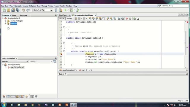The width and height of the screenshot is (190, 107).
Task: Click the Chrome taskbar icon
Action: [x=32, y=105]
